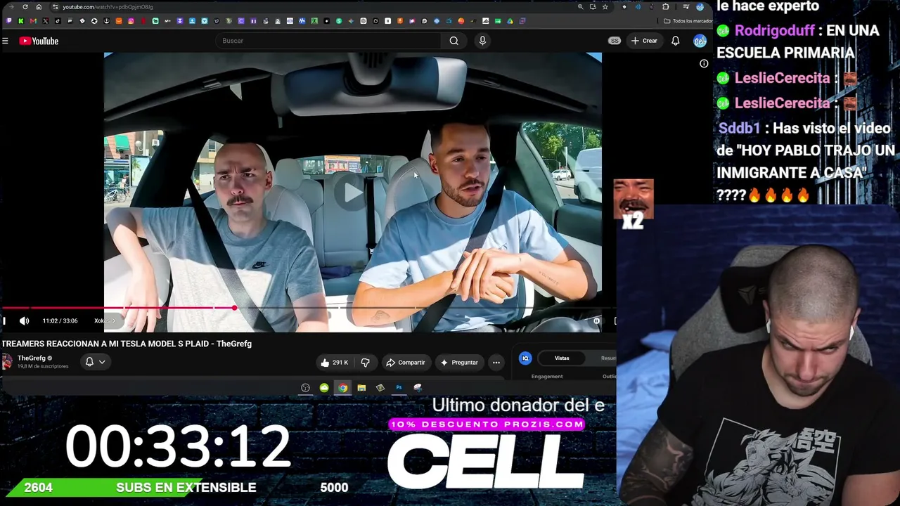The image size is (900, 506).
Task: Click the 19,8 M de suscriptores text
Action: coord(43,366)
